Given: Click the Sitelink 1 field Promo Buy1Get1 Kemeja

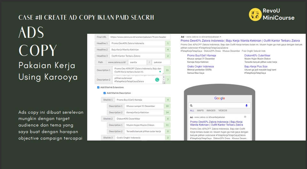Looking at the screenshot, I should pos(140,100).
